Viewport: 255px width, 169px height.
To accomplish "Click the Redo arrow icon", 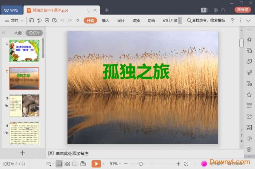I will point(70,20).
